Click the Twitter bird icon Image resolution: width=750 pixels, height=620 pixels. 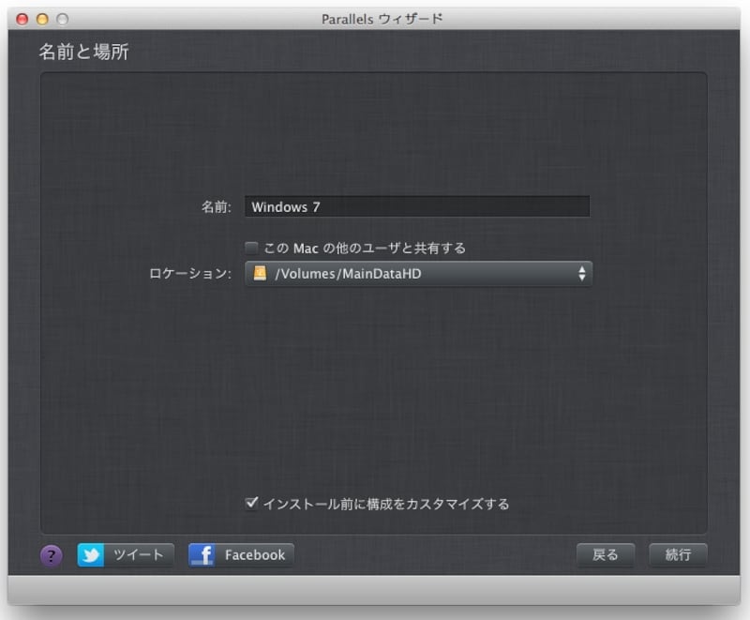(x=91, y=555)
